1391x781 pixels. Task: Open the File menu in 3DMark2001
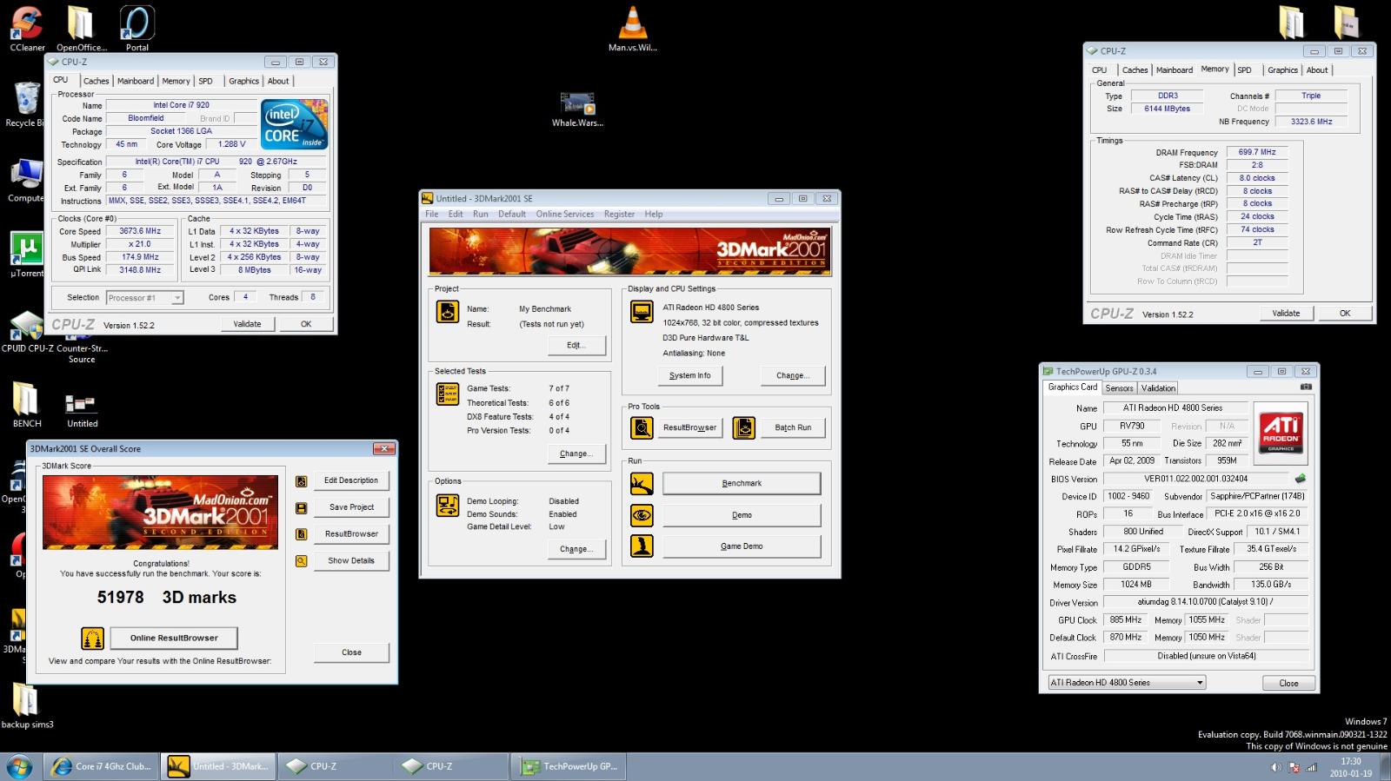click(431, 215)
